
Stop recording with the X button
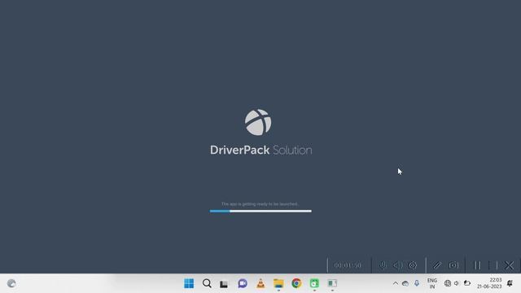[x=509, y=265]
